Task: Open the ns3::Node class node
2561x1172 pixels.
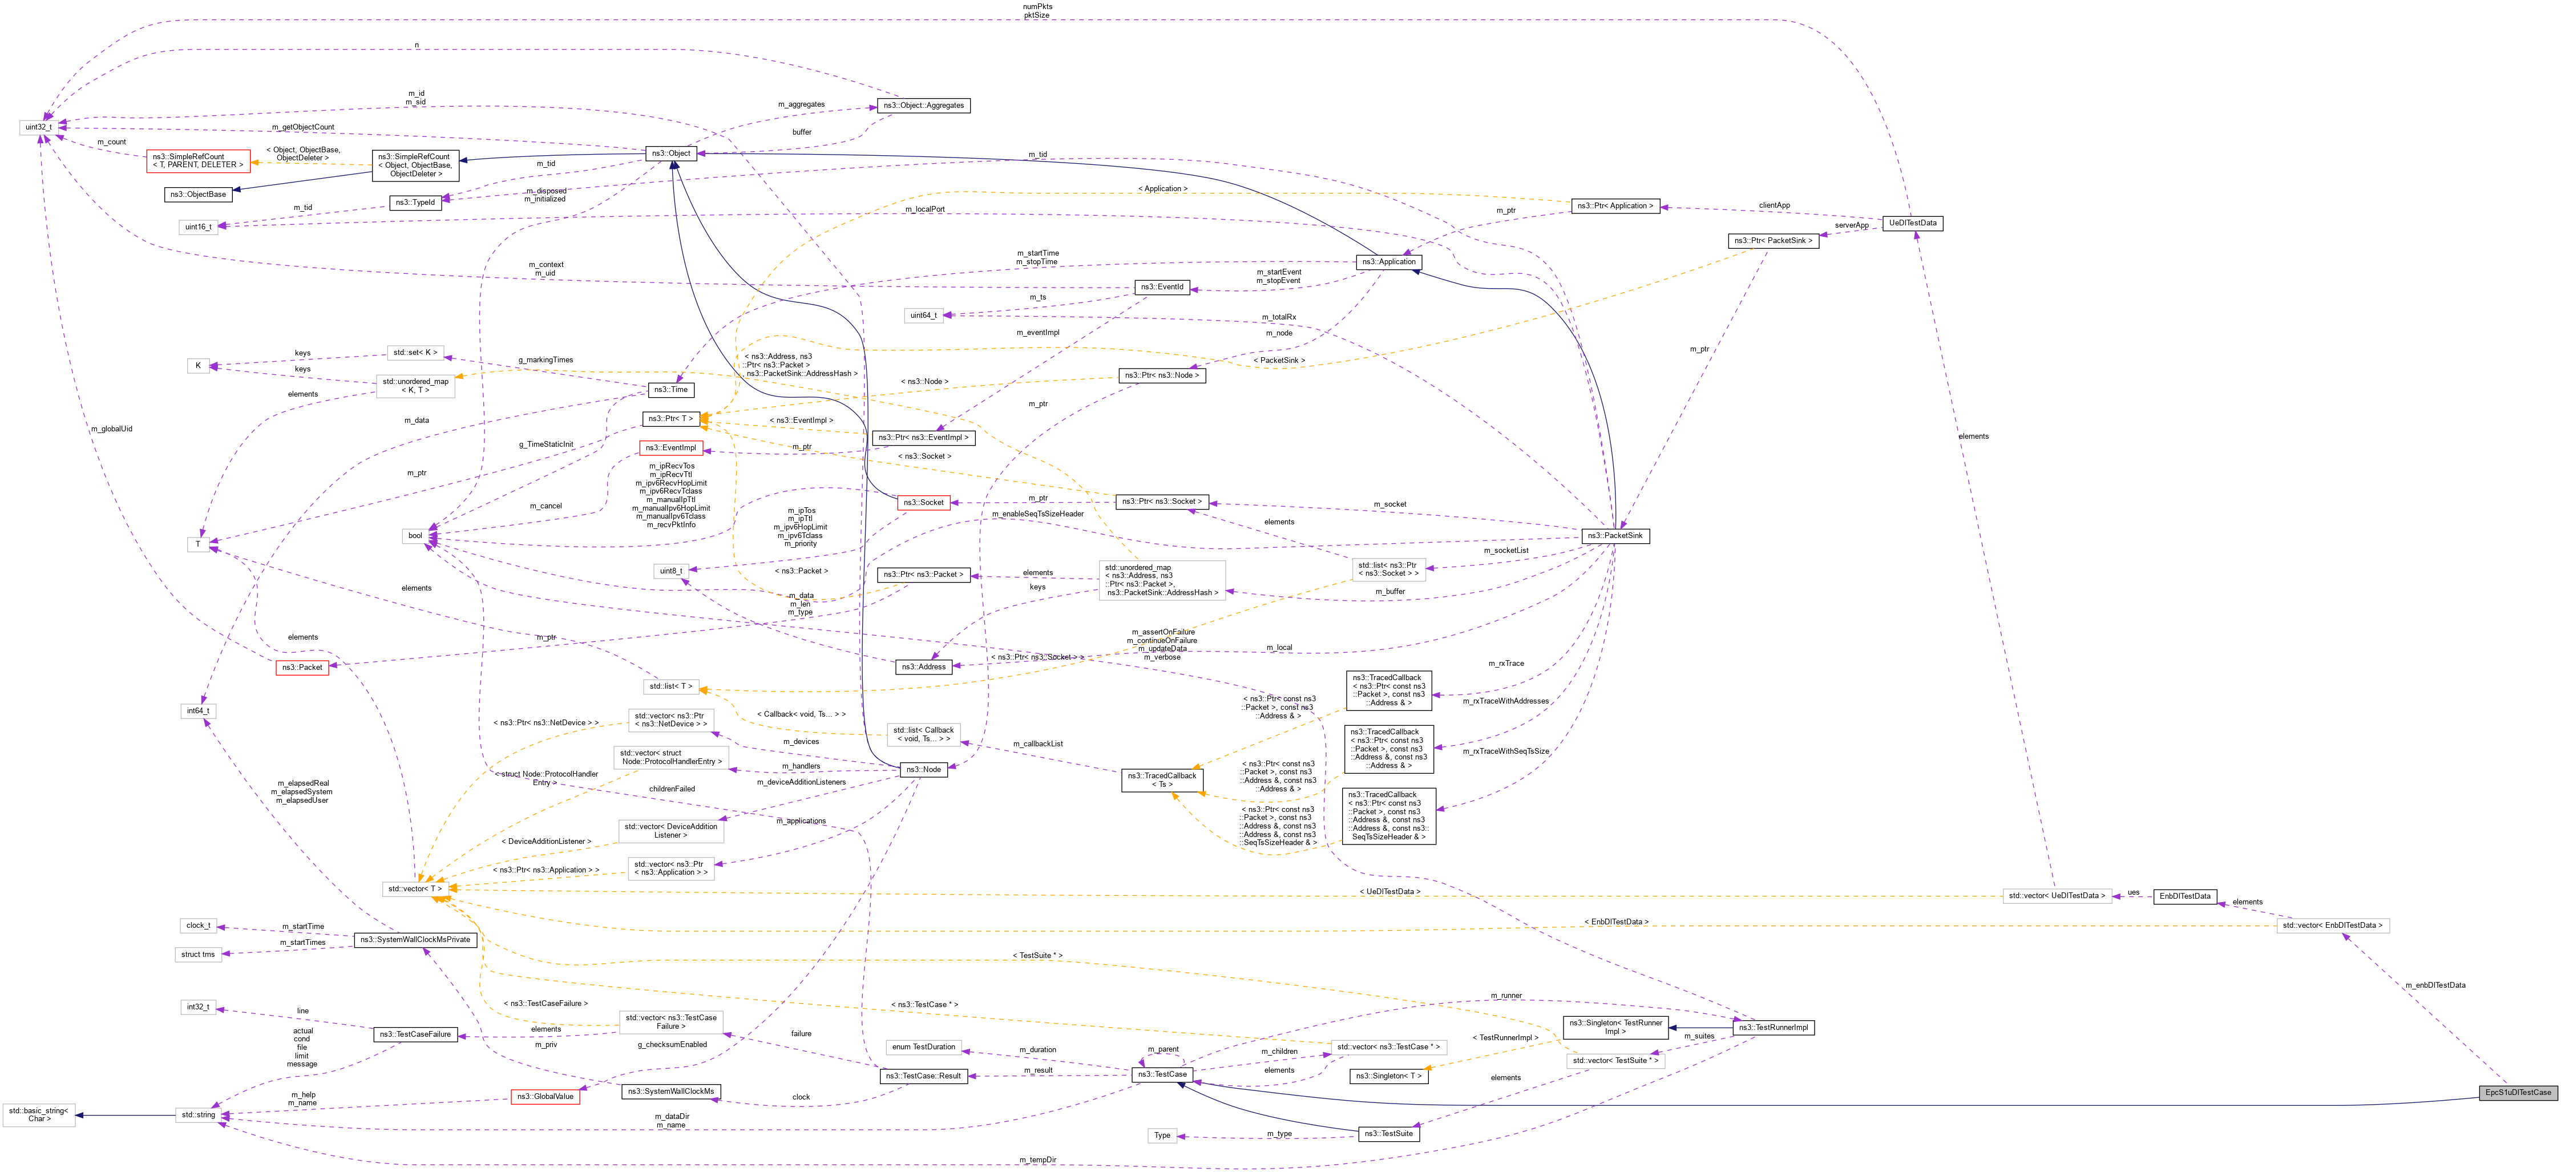Action: (924, 769)
